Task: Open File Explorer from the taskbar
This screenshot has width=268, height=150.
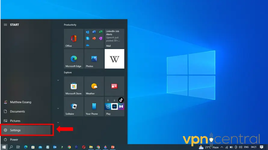Action: click(91, 147)
